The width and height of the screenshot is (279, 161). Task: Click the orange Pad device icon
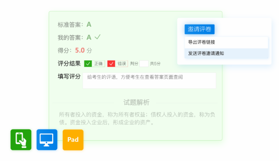coord(73,140)
